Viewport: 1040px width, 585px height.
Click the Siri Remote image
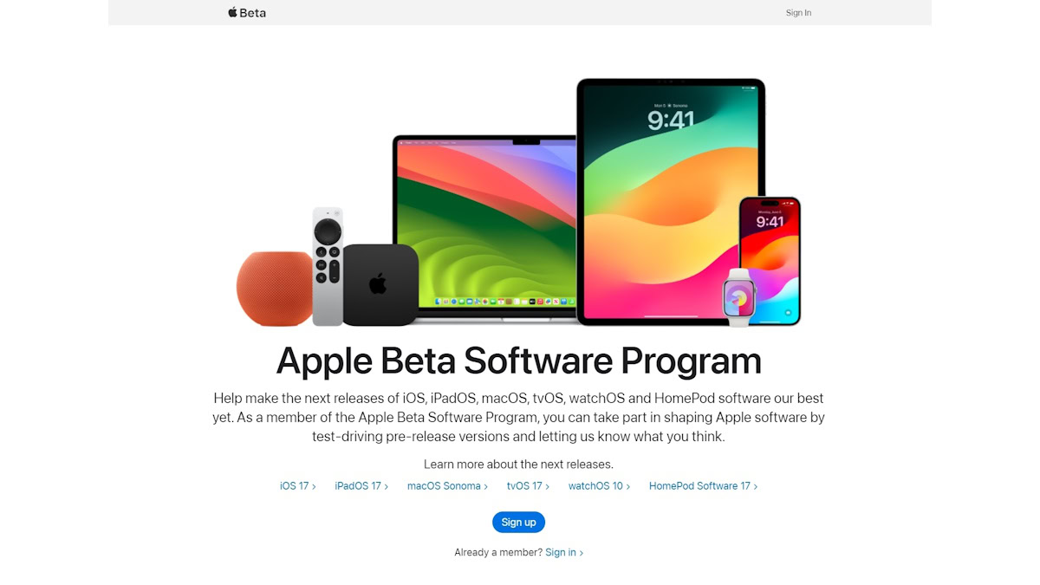tap(328, 267)
